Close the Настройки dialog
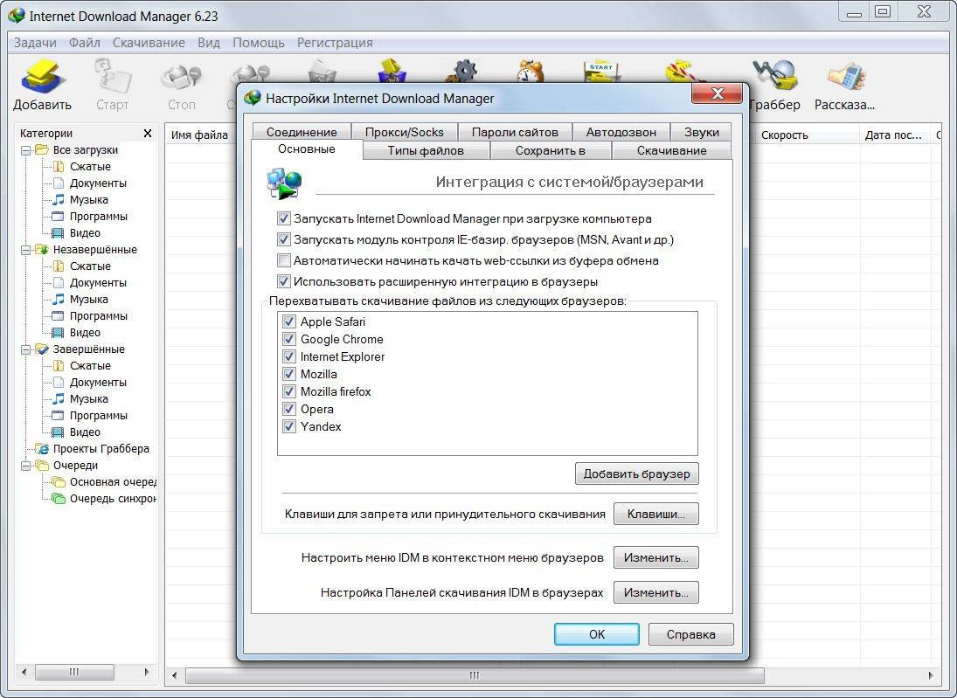 (x=718, y=93)
